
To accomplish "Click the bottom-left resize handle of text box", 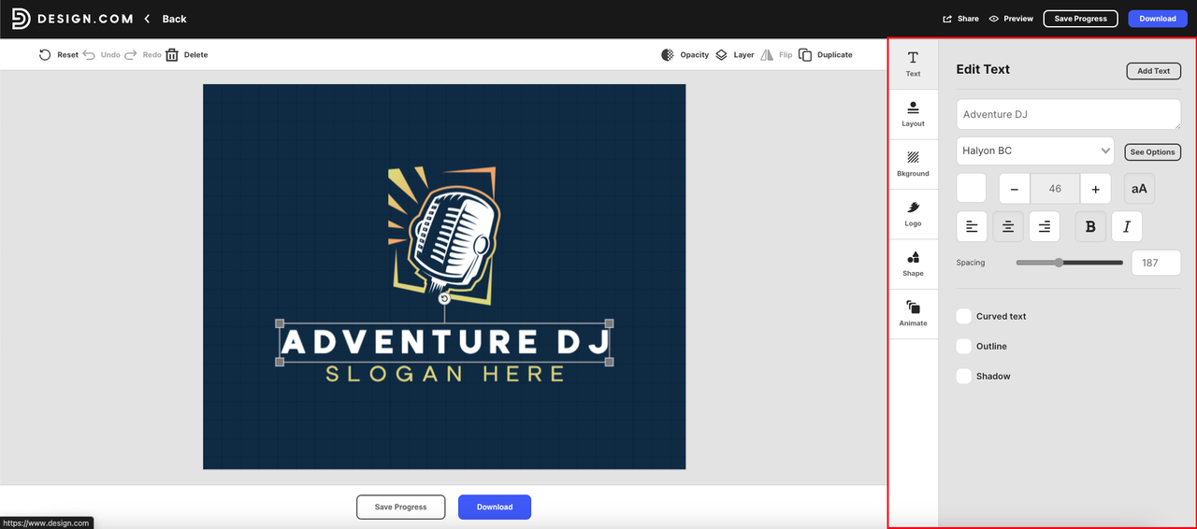I will 280,362.
